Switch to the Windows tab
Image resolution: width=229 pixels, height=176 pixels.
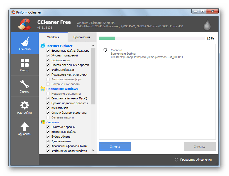pos(53,37)
